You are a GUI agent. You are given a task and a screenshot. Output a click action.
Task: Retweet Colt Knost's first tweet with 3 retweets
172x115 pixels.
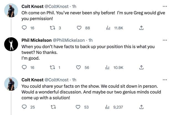click(52, 28)
